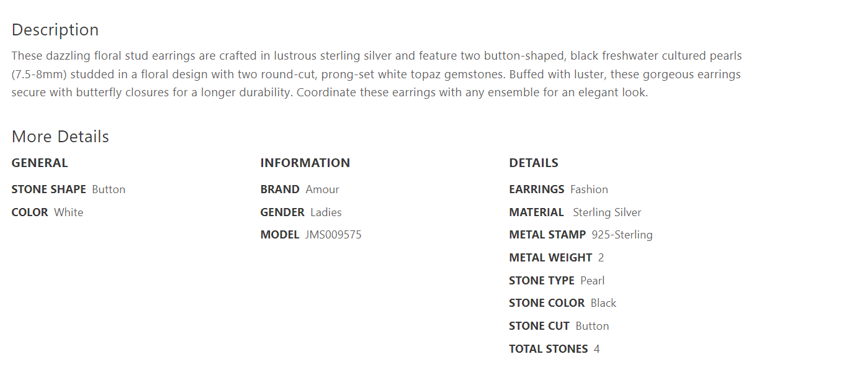Click the Color value White
The width and height of the screenshot is (849, 372).
[x=68, y=212]
